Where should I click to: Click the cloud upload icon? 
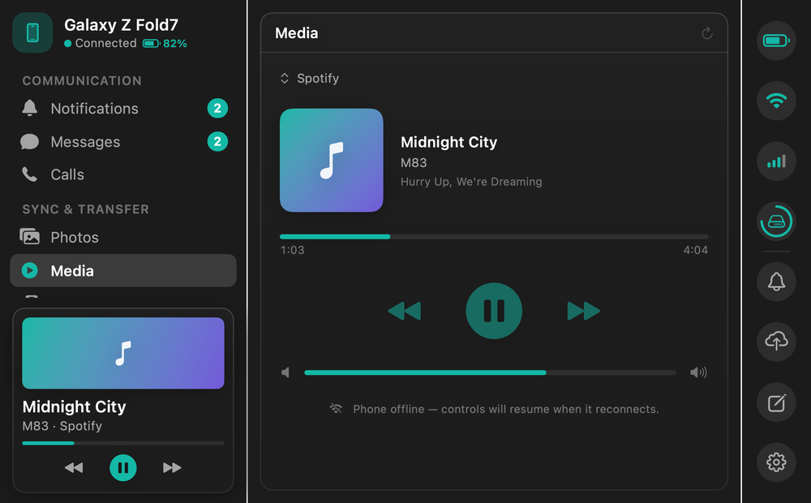[x=776, y=342]
